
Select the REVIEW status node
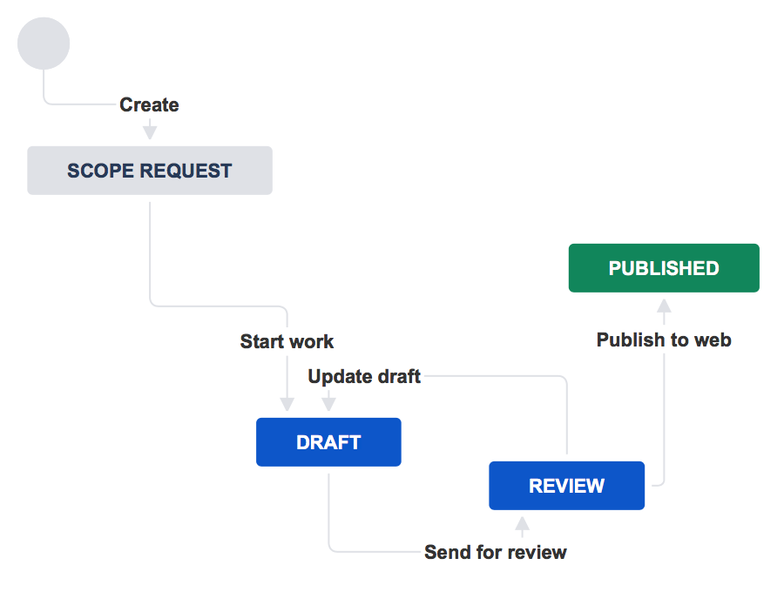566,485
